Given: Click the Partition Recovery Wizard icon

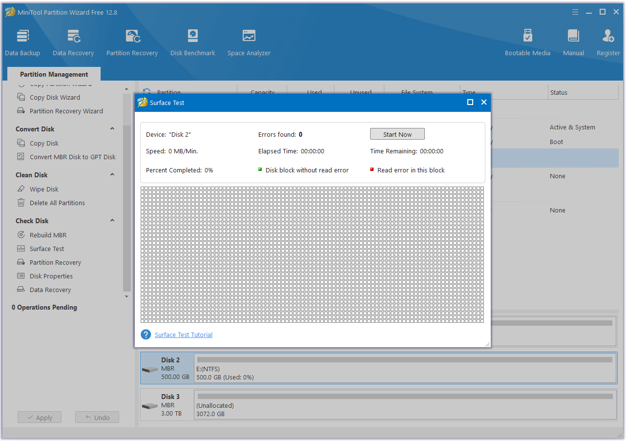Looking at the screenshot, I should coord(21,111).
